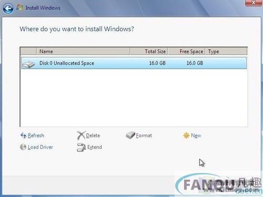Open the Load Driver link
The image size is (263, 197).
click(41, 147)
